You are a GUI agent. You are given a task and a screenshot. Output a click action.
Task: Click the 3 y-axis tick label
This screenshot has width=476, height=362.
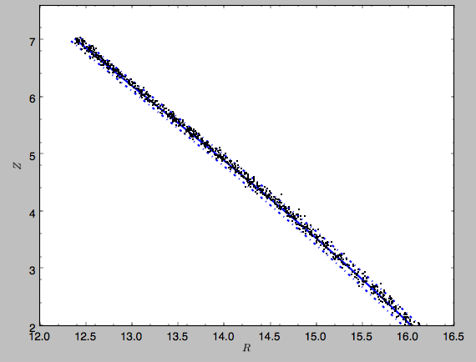pos(33,269)
